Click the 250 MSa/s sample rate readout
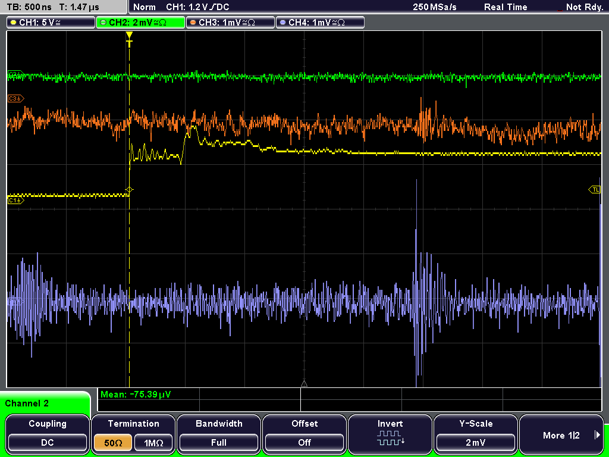 [435, 7]
